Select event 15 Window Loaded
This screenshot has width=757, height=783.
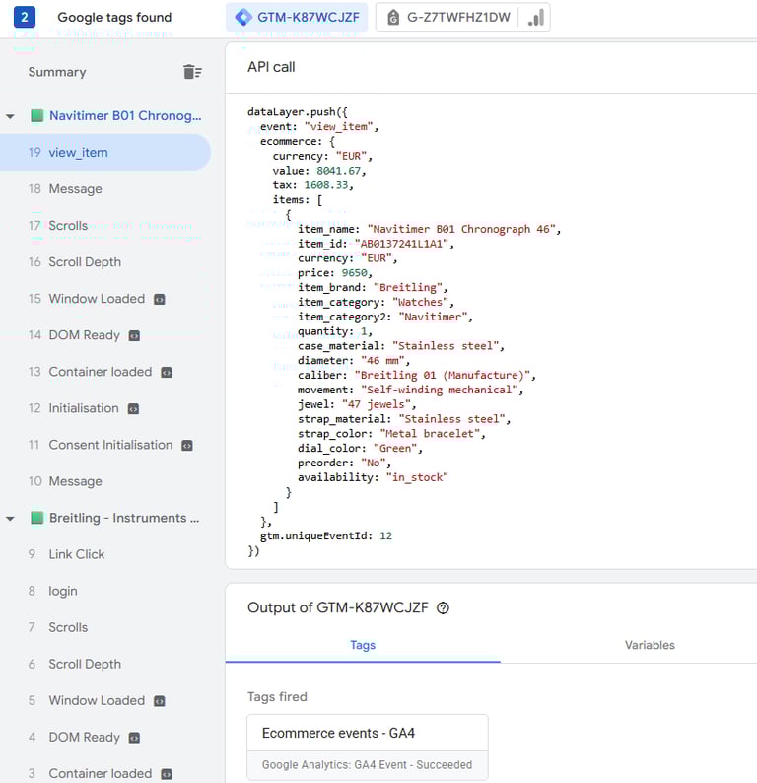coord(105,299)
